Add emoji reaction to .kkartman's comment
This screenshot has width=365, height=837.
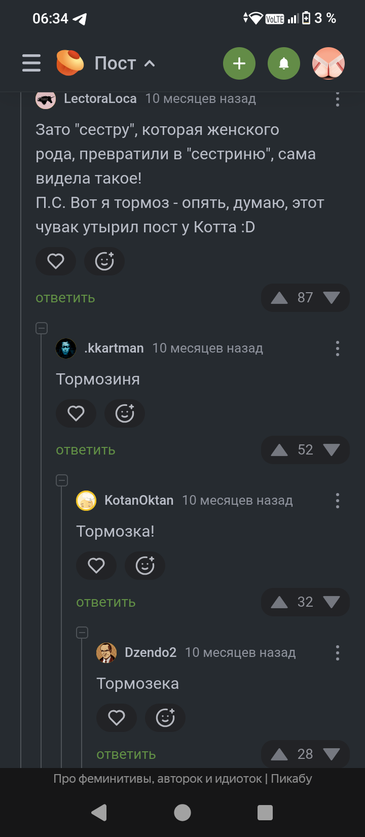click(x=125, y=413)
